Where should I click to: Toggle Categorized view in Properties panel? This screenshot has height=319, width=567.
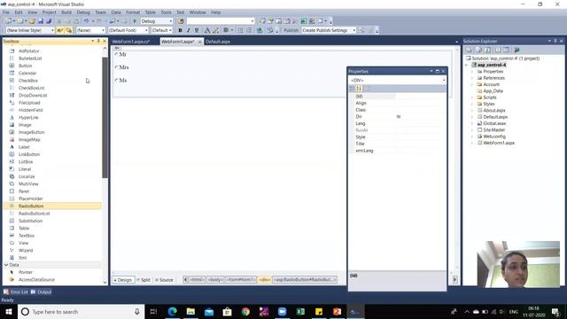(352, 89)
